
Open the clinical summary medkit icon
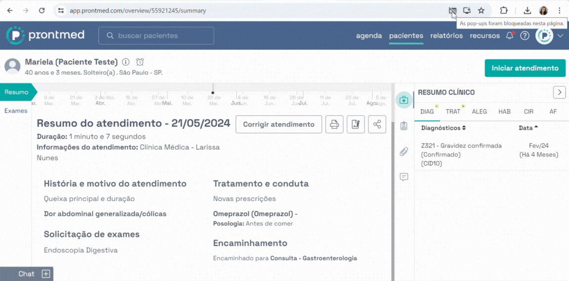pos(404,100)
